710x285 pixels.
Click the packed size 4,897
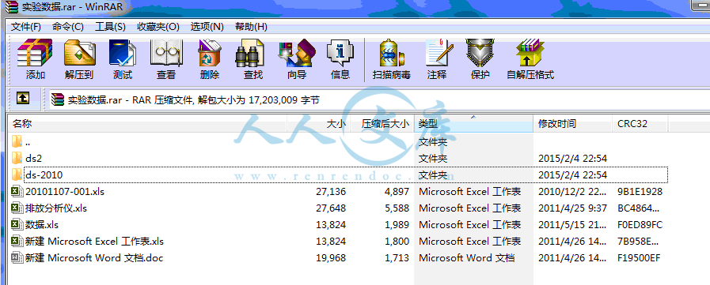397,192
